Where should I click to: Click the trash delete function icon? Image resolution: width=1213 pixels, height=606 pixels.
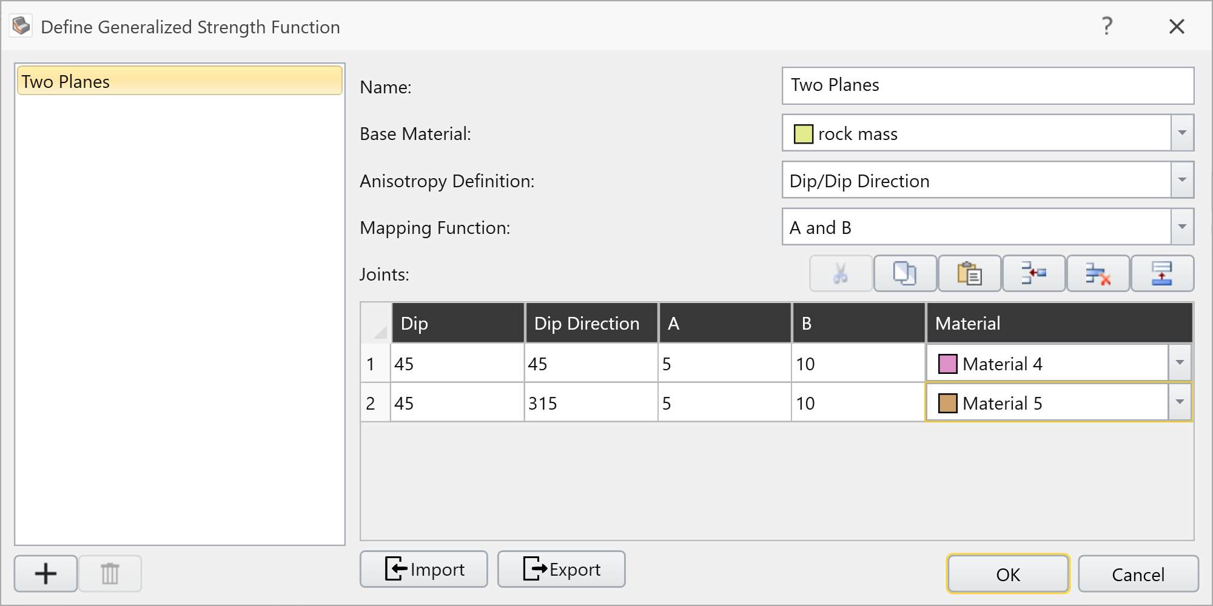110,573
